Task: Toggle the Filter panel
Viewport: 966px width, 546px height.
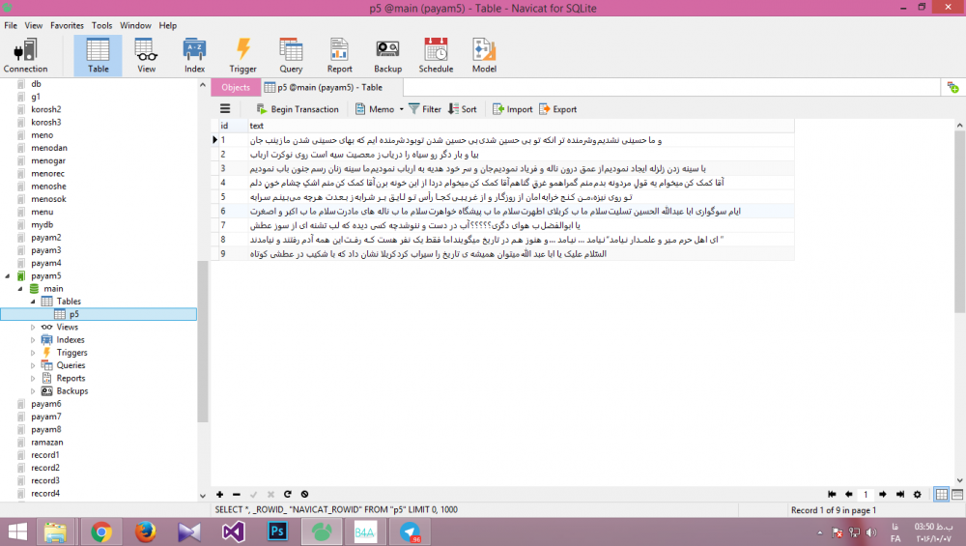Action: click(x=425, y=109)
